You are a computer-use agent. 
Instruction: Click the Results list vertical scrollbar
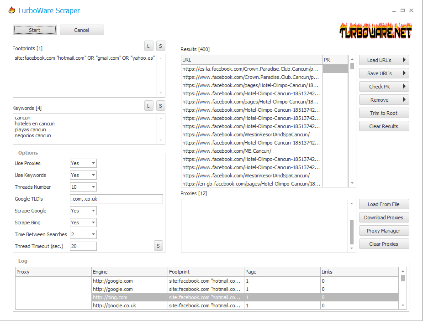(x=352, y=123)
